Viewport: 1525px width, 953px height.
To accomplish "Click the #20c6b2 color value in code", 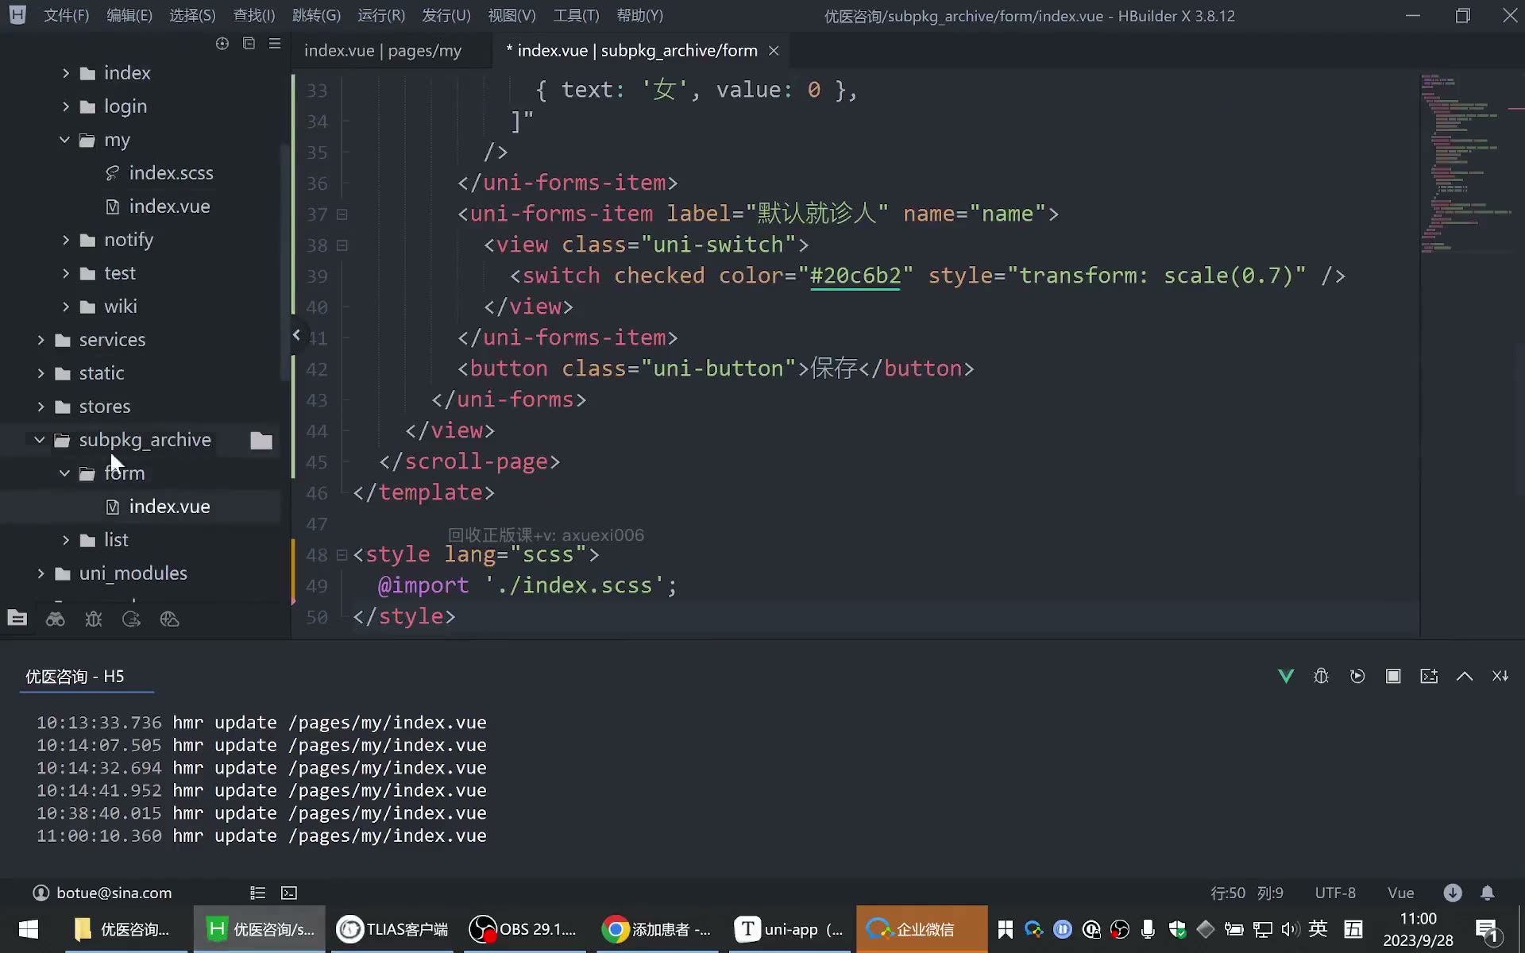I will tap(855, 276).
